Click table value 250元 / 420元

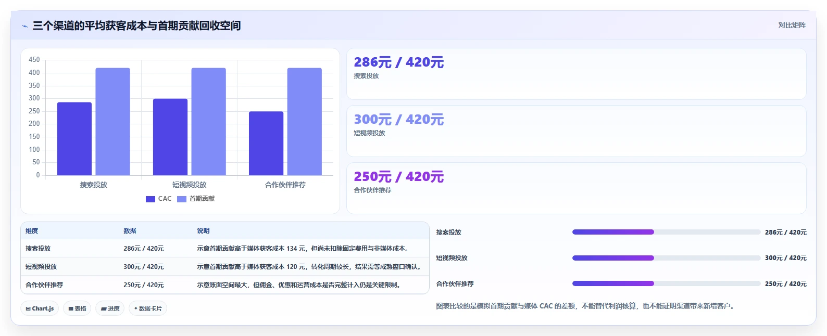tap(144, 285)
